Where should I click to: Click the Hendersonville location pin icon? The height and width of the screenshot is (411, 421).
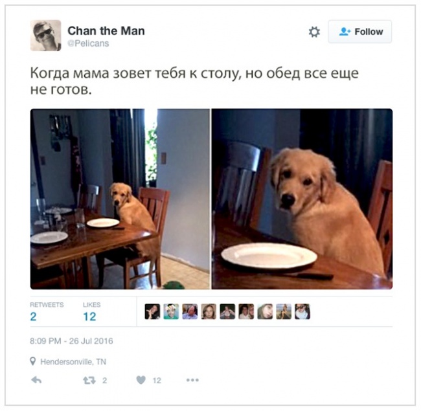point(33,361)
